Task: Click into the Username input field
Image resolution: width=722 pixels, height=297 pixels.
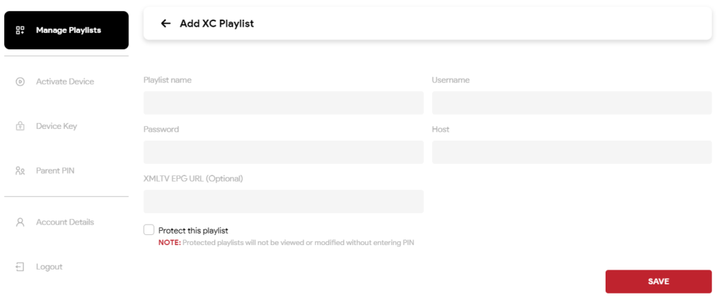Action: tap(572, 103)
